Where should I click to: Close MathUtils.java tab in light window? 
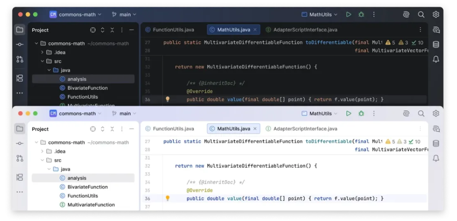click(x=255, y=129)
